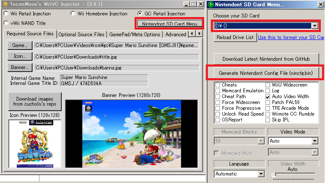Enable Patch PAL50 checkbox
Image resolution: width=325 pixels, height=183 pixels.
click(x=268, y=102)
